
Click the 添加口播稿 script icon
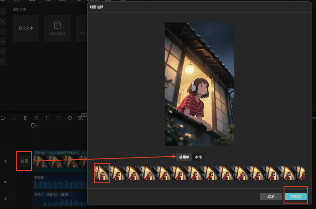[58, 25]
